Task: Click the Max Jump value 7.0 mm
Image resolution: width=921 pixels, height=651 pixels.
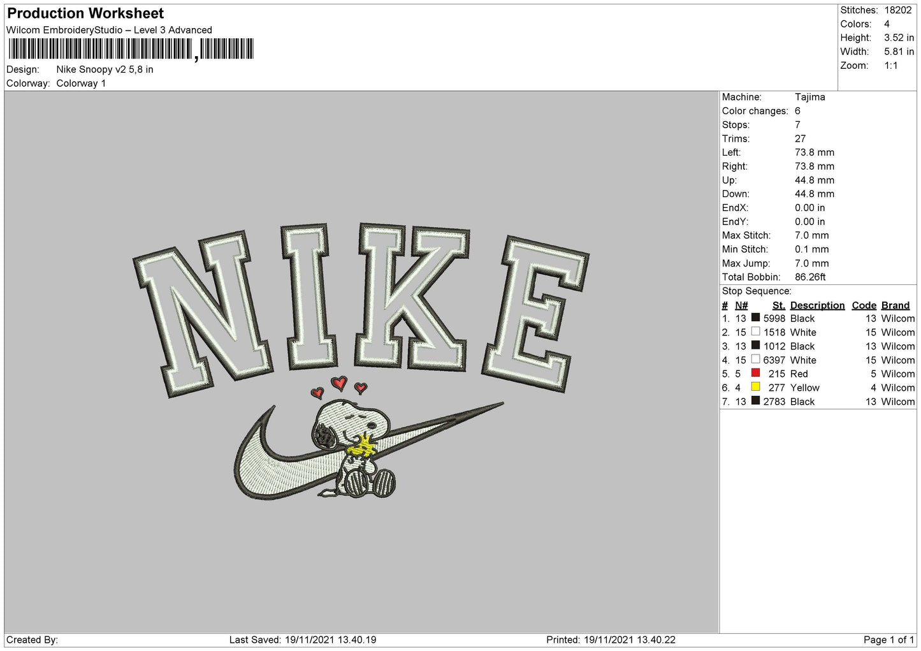Action: [811, 263]
